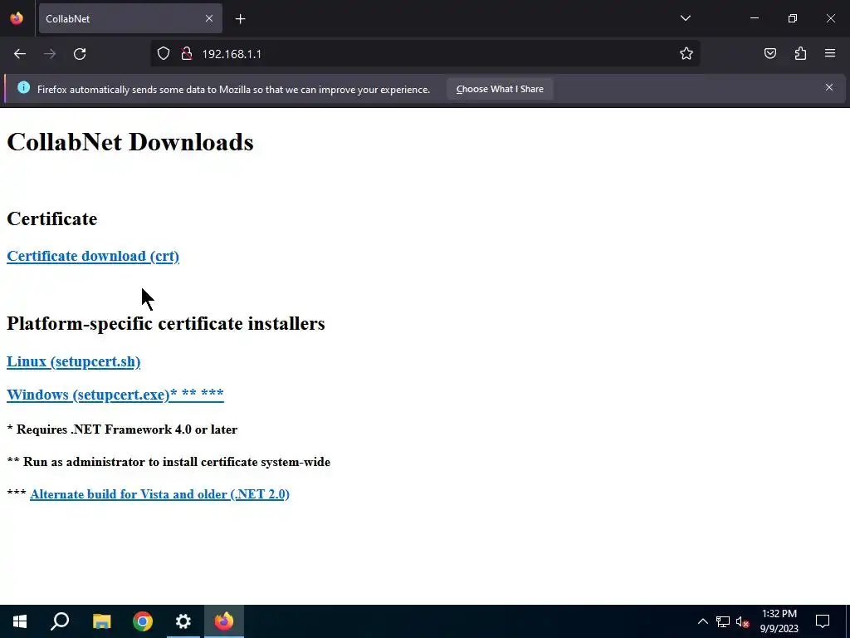Open File Explorer from taskbar
The image size is (850, 638).
101,621
